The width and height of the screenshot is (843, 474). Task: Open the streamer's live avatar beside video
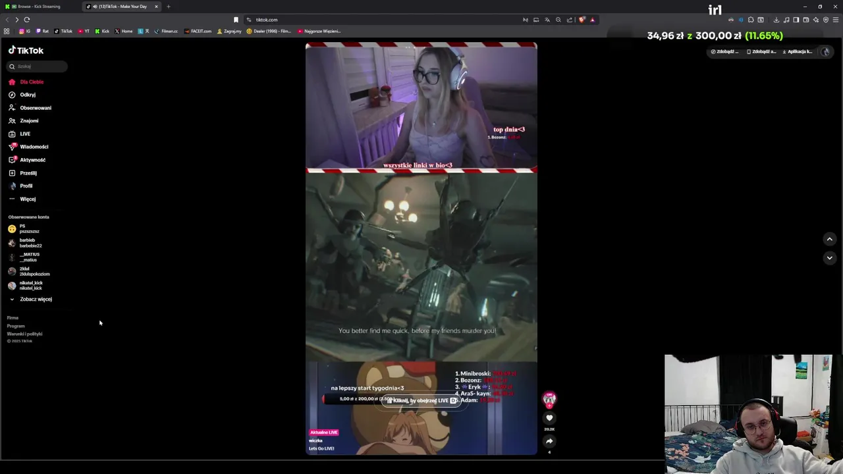549,398
